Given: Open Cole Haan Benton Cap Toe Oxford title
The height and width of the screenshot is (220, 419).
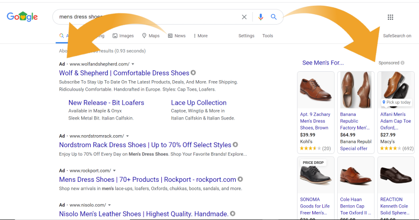Looking at the screenshot, I should (356, 206).
